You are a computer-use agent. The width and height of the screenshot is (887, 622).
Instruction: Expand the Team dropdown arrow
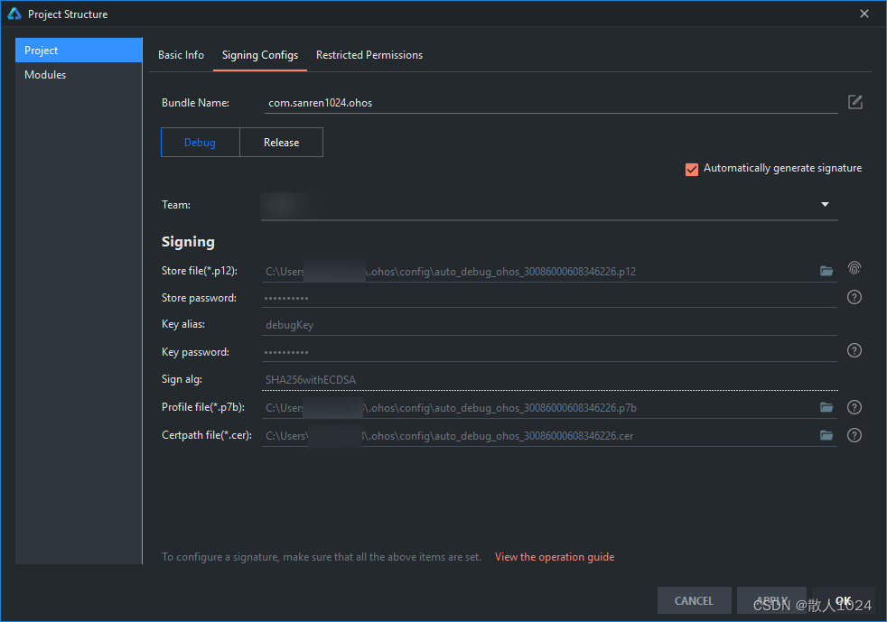point(825,204)
